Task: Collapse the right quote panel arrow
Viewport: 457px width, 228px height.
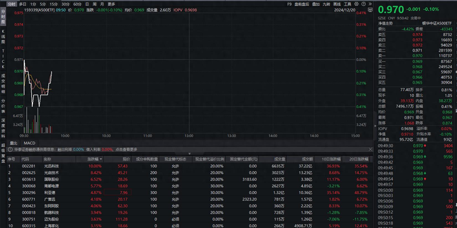Action: click(375, 126)
